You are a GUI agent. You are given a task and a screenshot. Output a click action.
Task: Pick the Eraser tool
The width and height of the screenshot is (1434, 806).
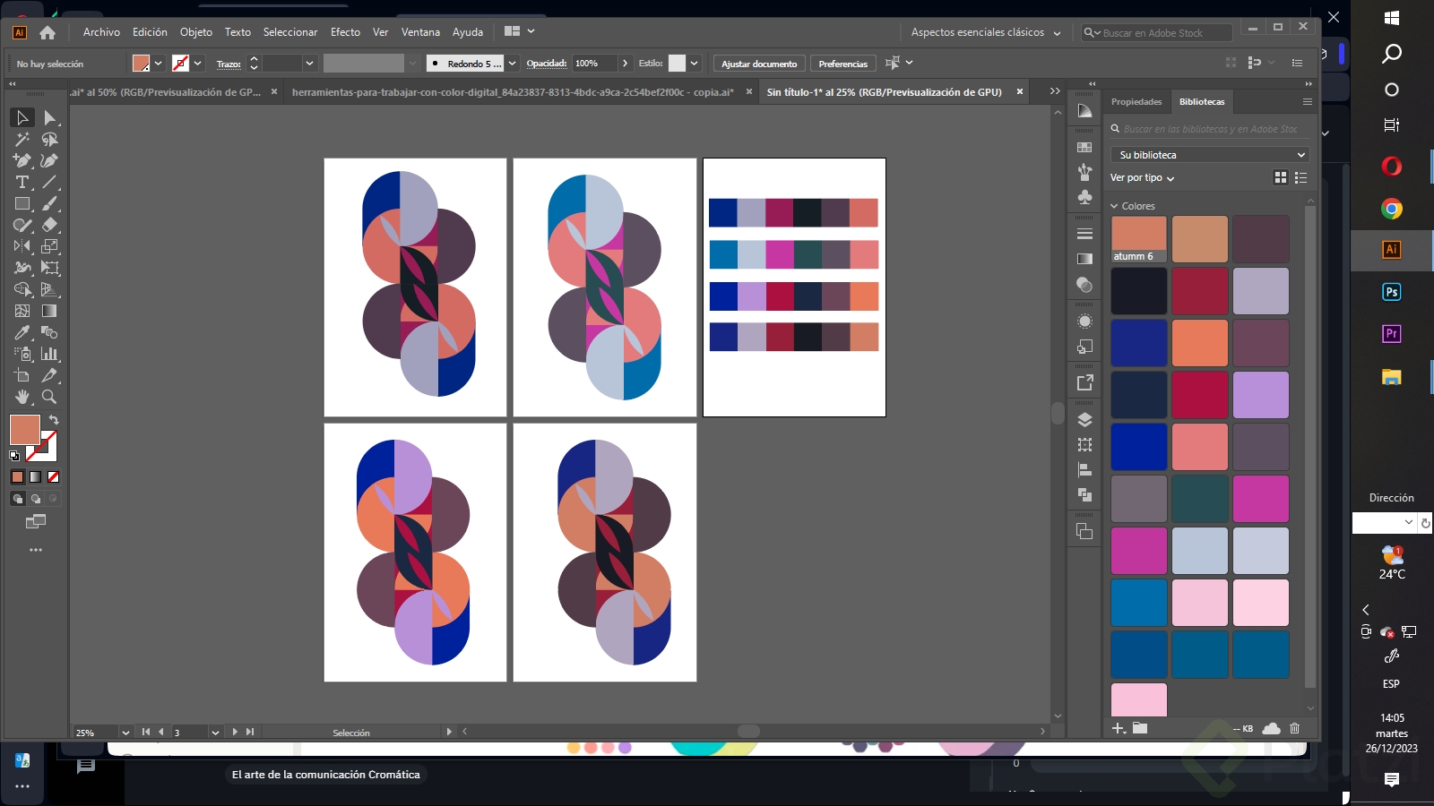coord(50,225)
